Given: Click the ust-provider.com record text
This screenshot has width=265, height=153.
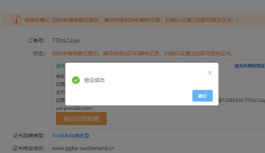Looking at the screenshot, I should [x=74, y=108].
